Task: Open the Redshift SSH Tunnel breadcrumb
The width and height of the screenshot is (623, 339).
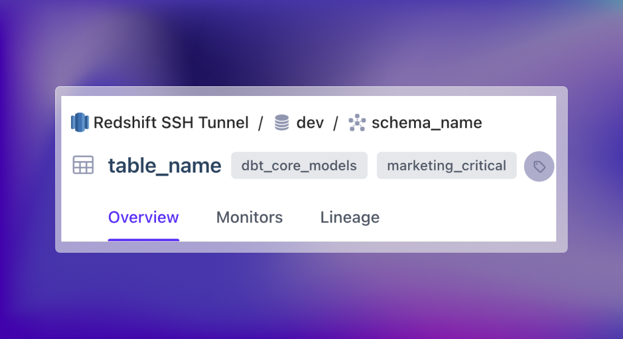Action: pos(171,123)
